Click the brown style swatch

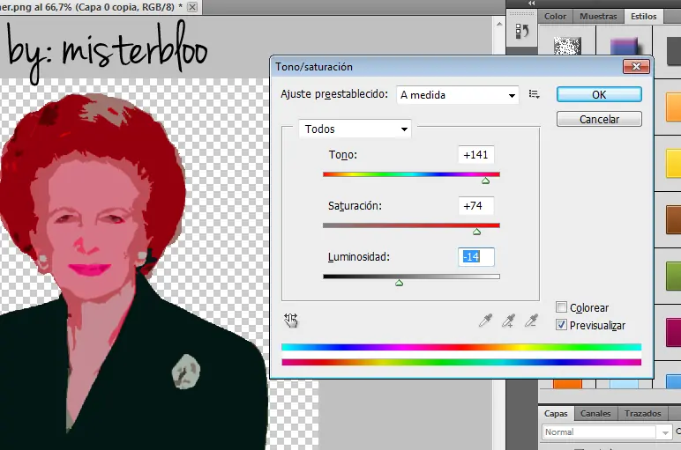[x=674, y=219]
